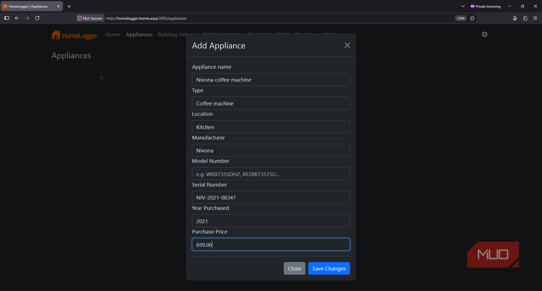Reload the page

click(37, 18)
